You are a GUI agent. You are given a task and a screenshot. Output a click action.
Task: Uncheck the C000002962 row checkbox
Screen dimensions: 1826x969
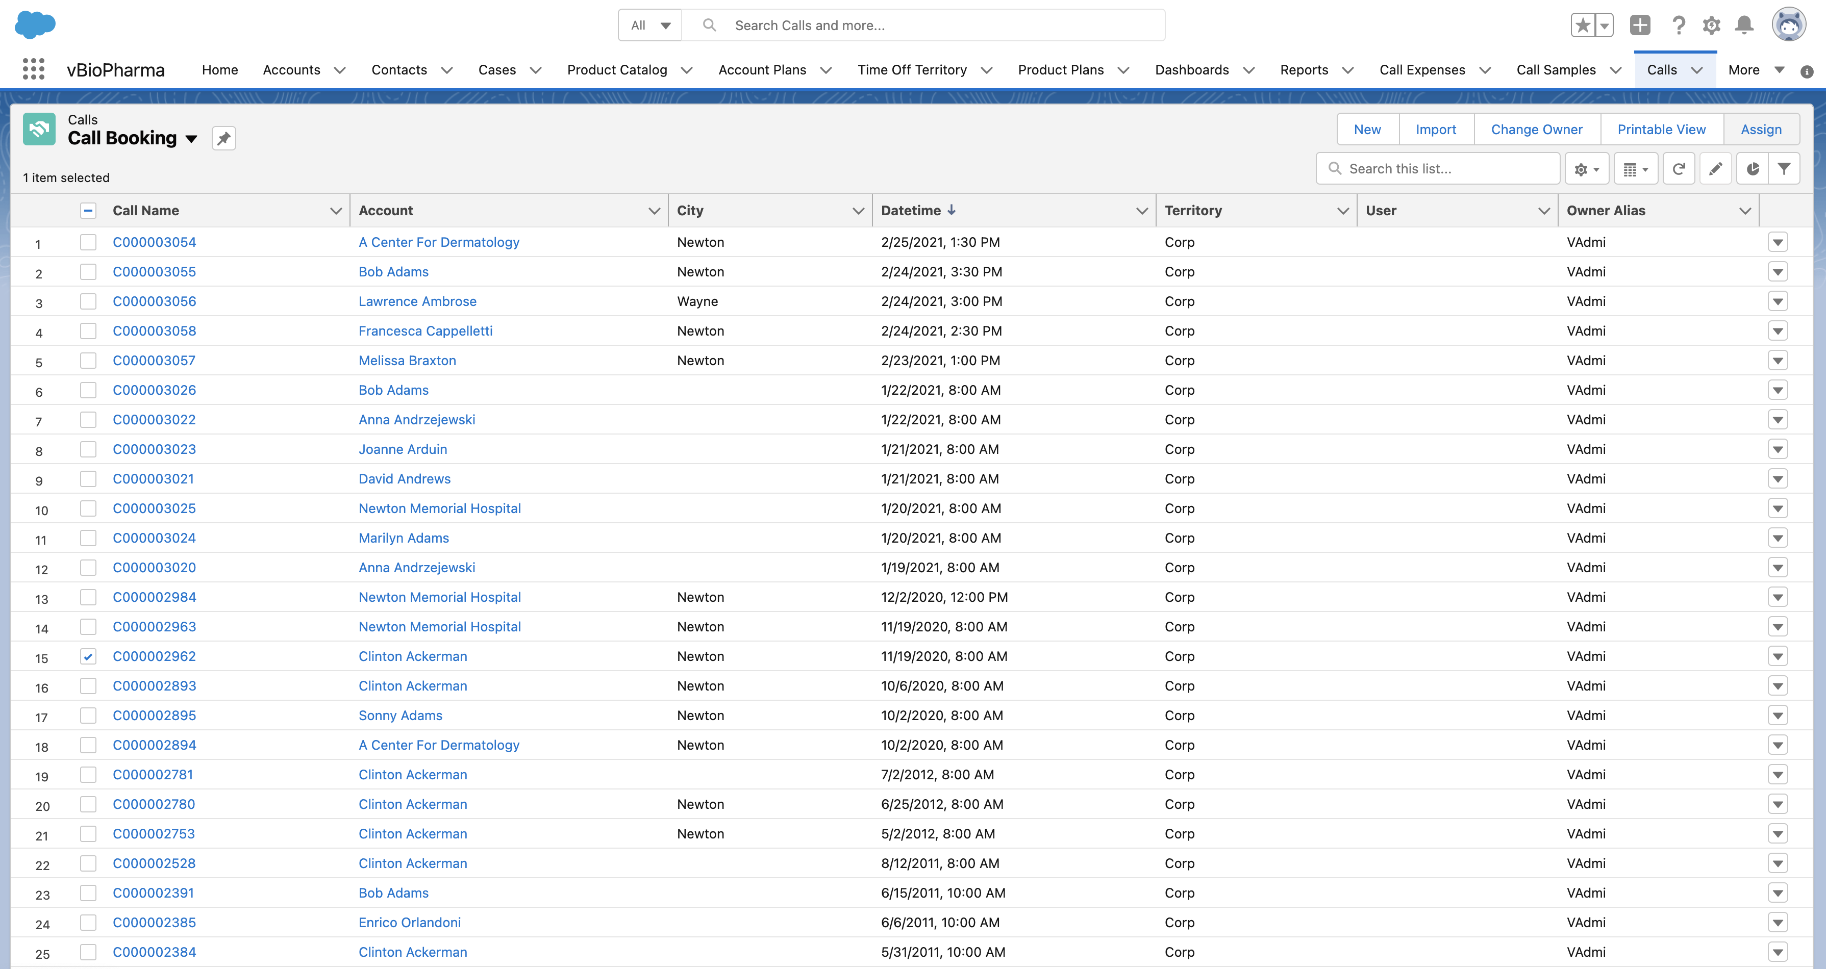coord(88,657)
